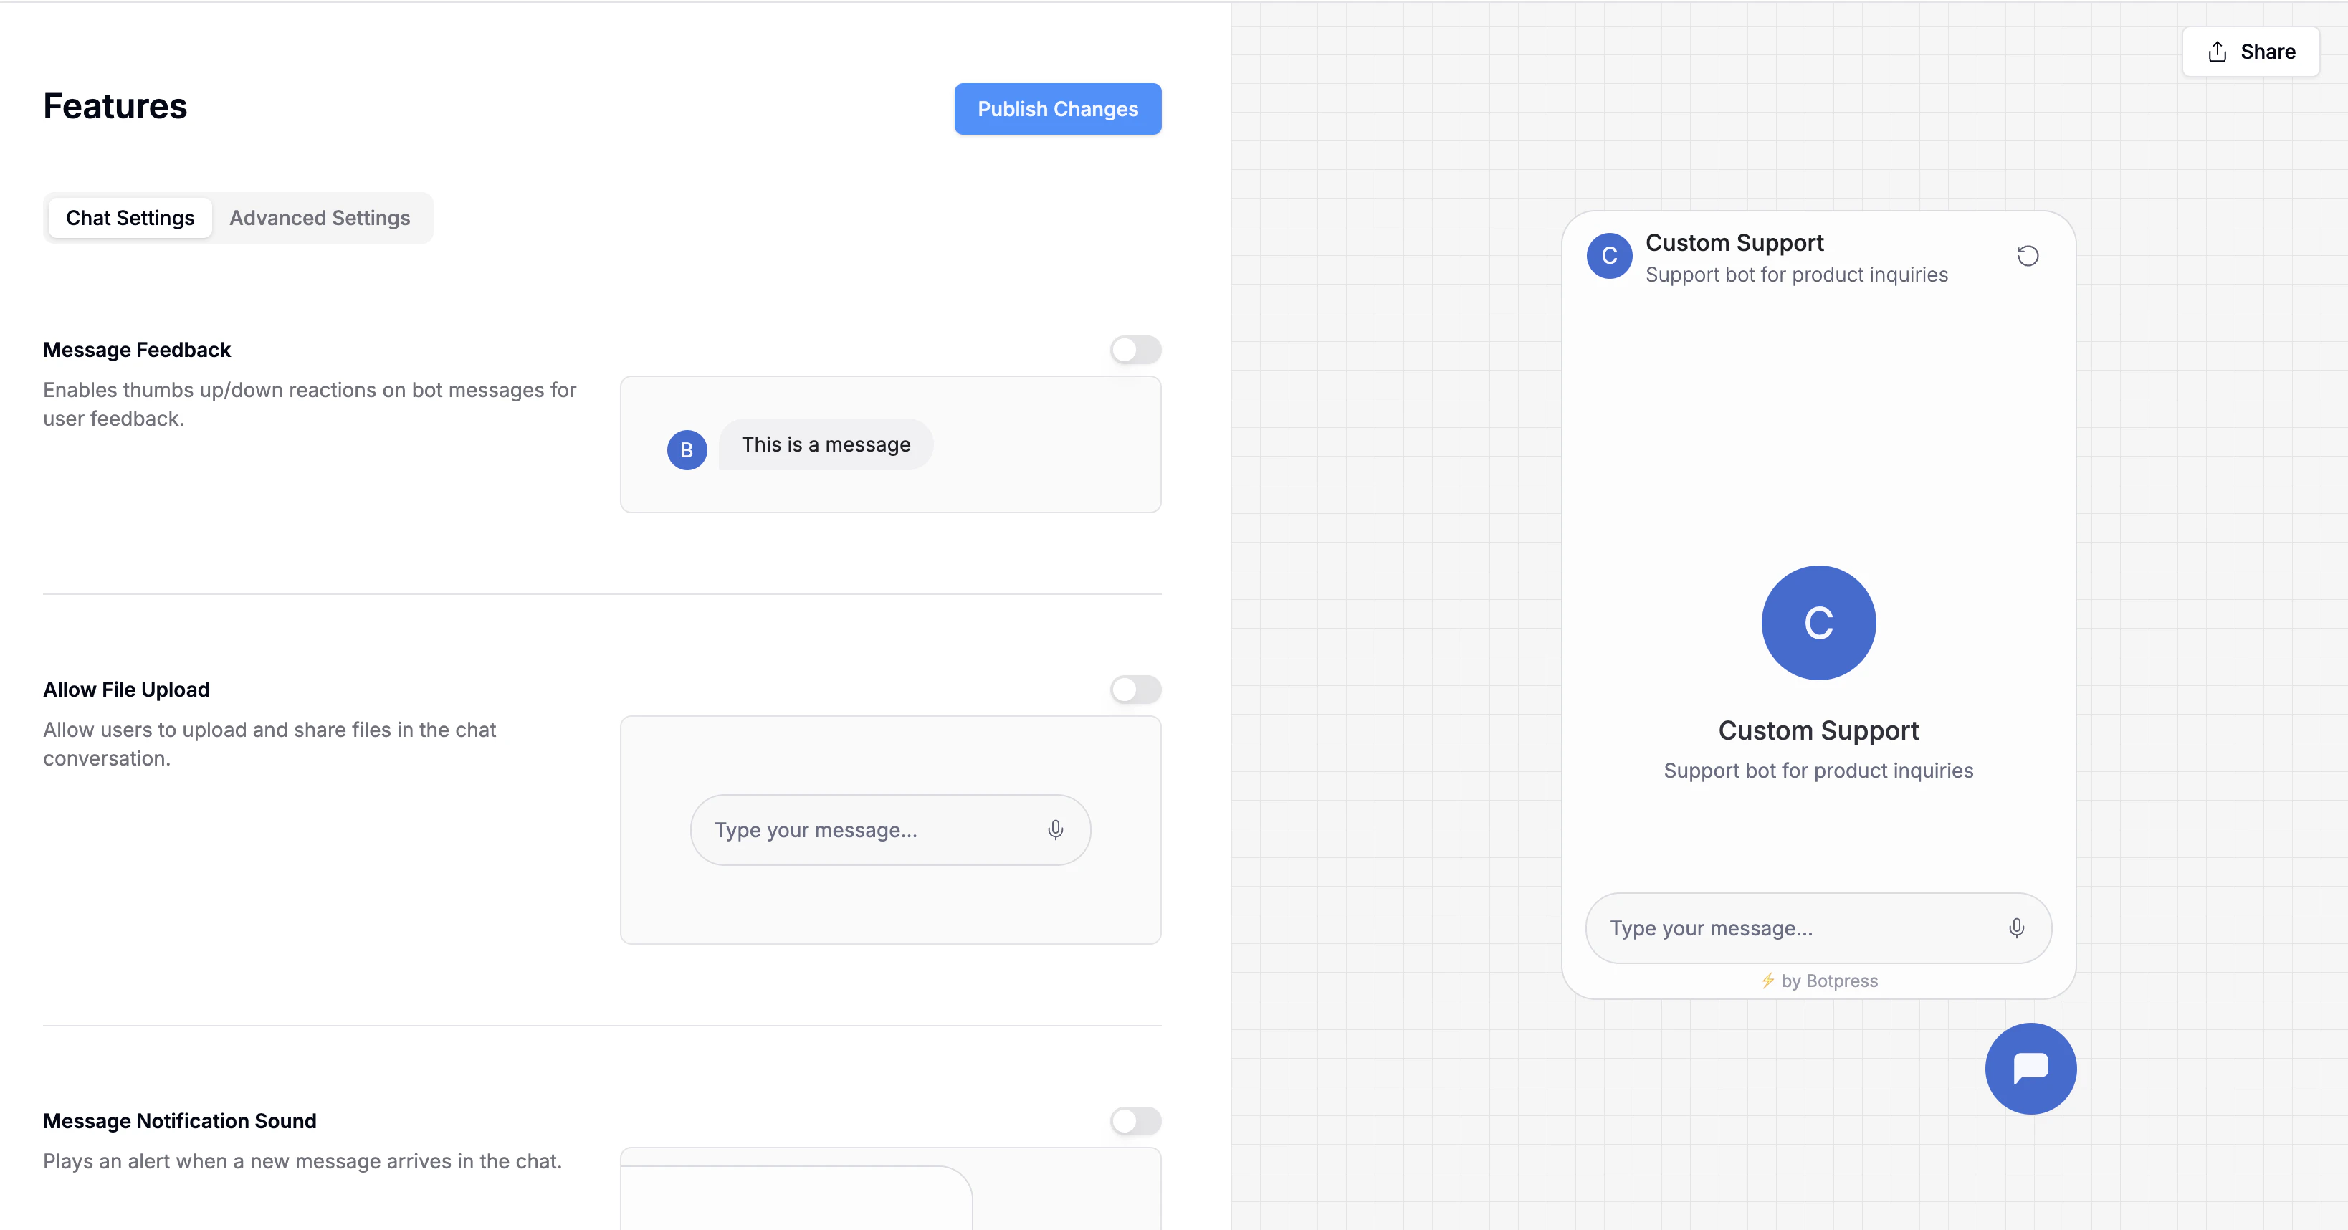This screenshot has width=2348, height=1230.
Task: Enable the Message Feedback toggle
Action: coord(1135,350)
